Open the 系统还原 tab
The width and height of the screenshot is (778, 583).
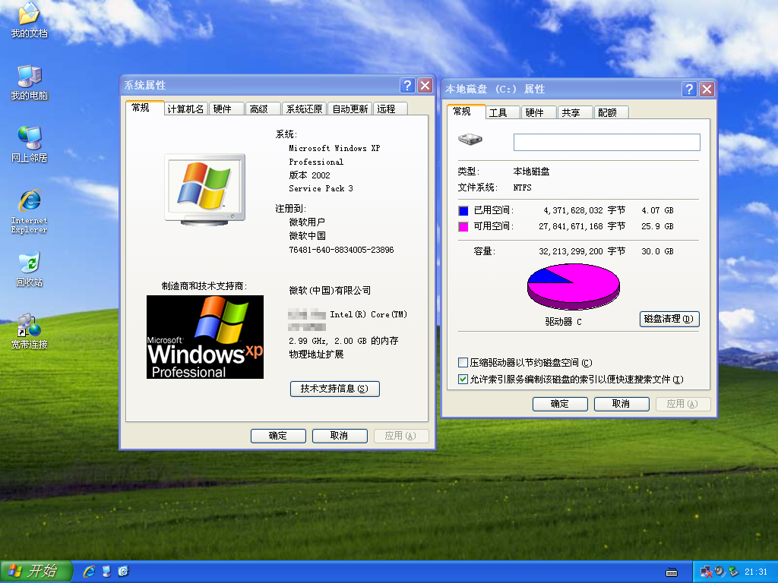pos(304,109)
